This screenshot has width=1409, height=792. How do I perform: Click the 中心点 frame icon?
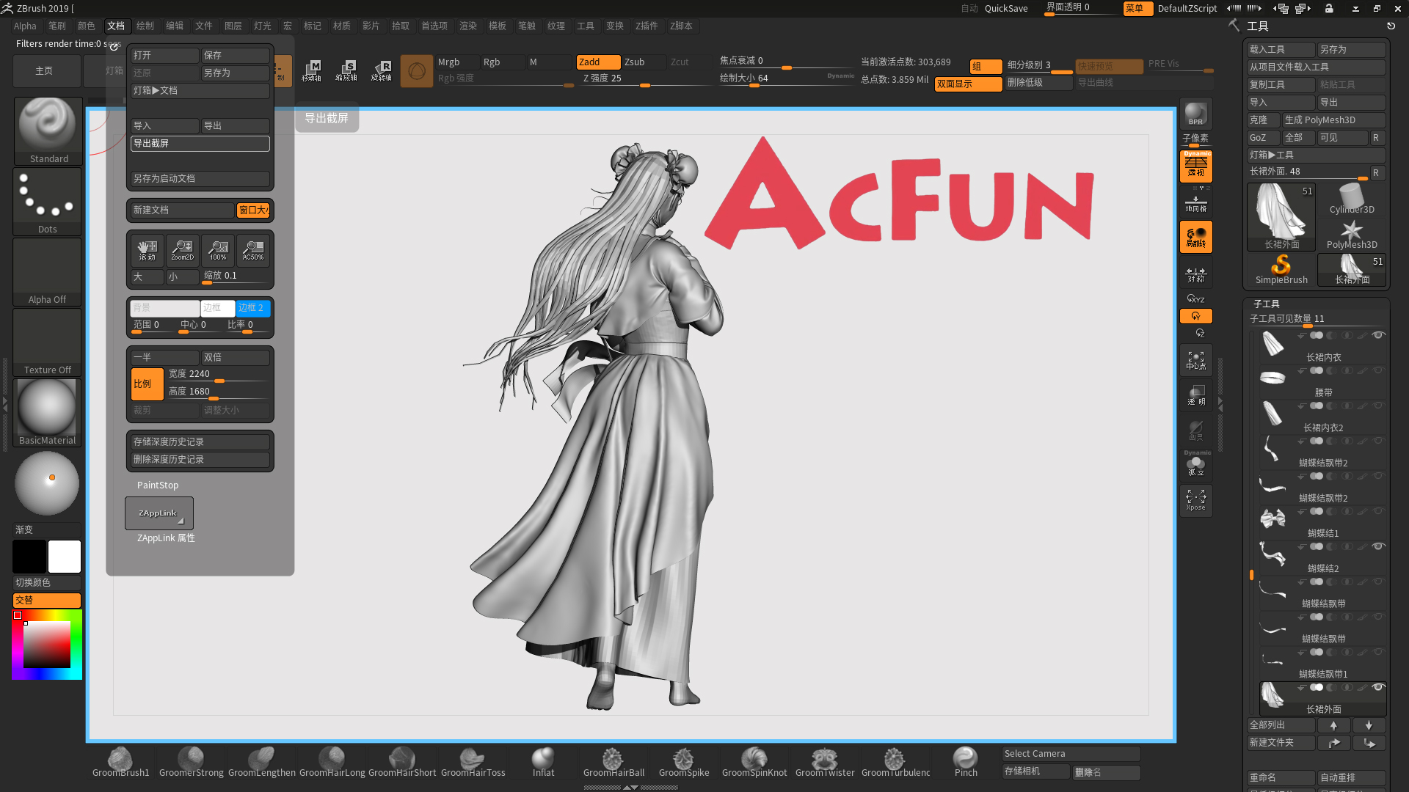1195,360
